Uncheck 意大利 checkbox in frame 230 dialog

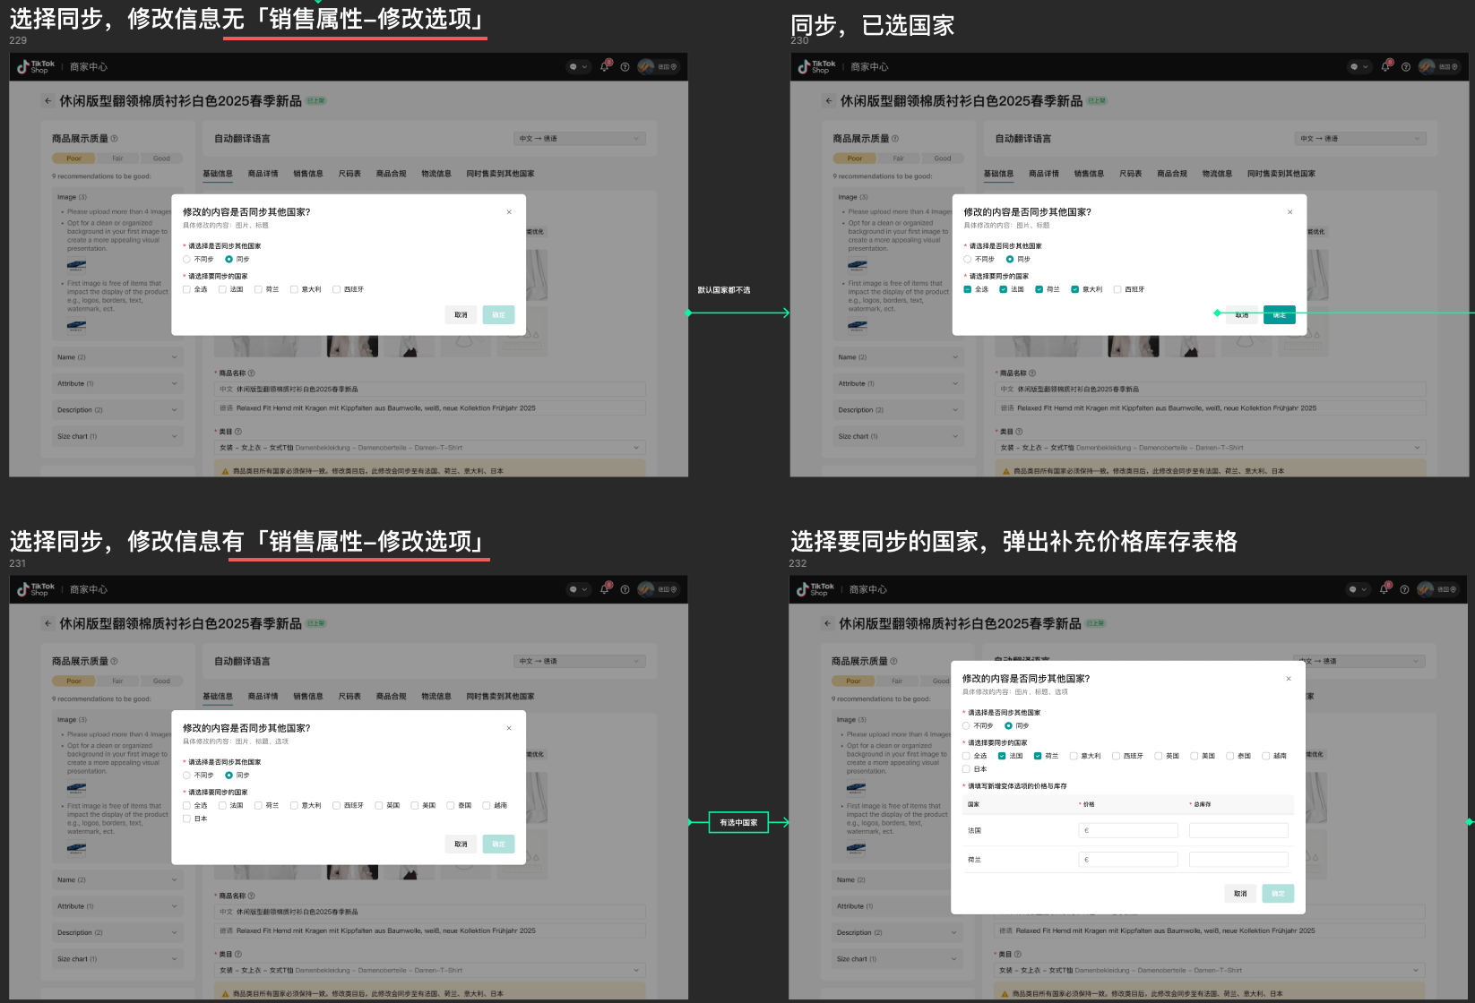tap(1074, 289)
